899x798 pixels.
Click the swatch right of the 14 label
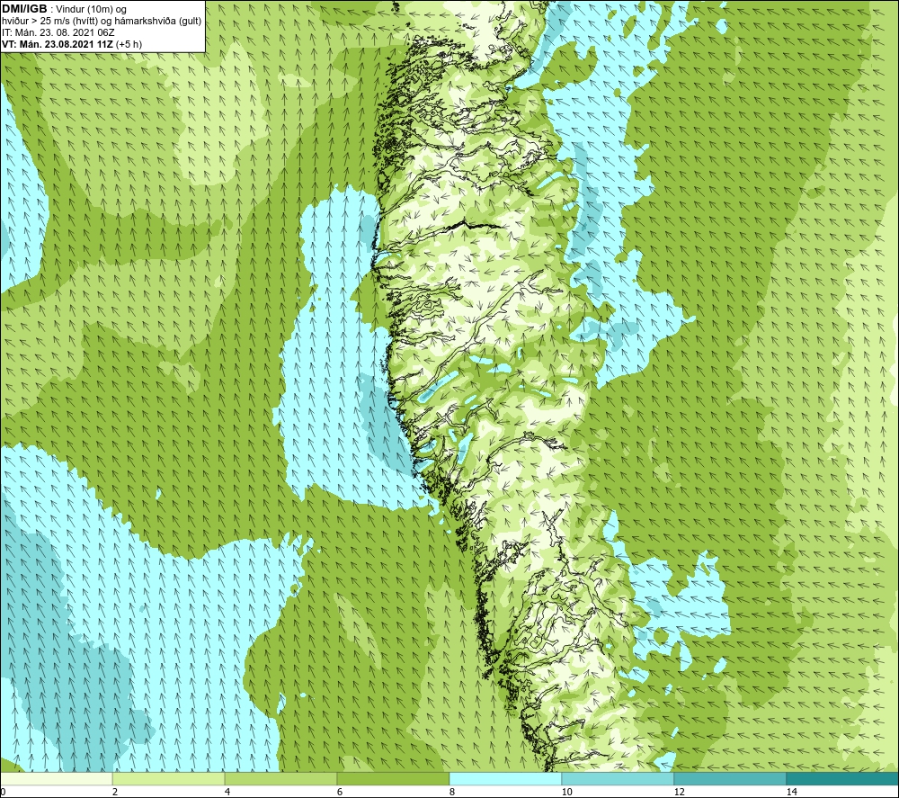(x=843, y=778)
